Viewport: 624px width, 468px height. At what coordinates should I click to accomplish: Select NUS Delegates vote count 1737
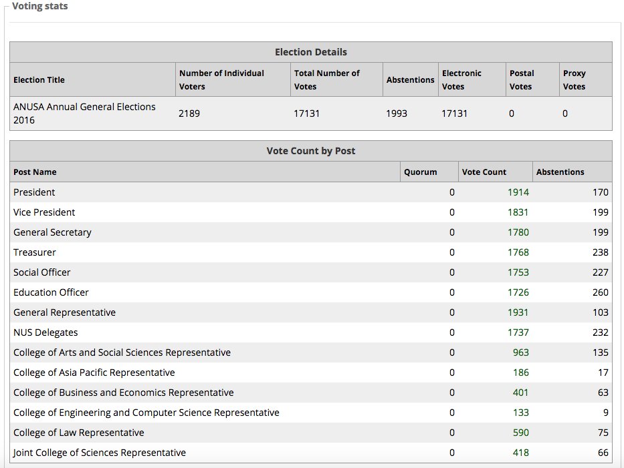518,332
